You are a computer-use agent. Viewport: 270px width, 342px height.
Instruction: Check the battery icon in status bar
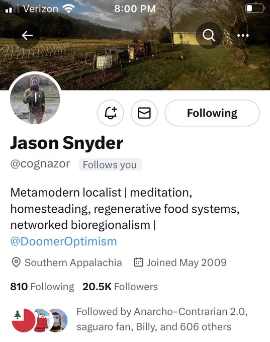click(x=255, y=9)
